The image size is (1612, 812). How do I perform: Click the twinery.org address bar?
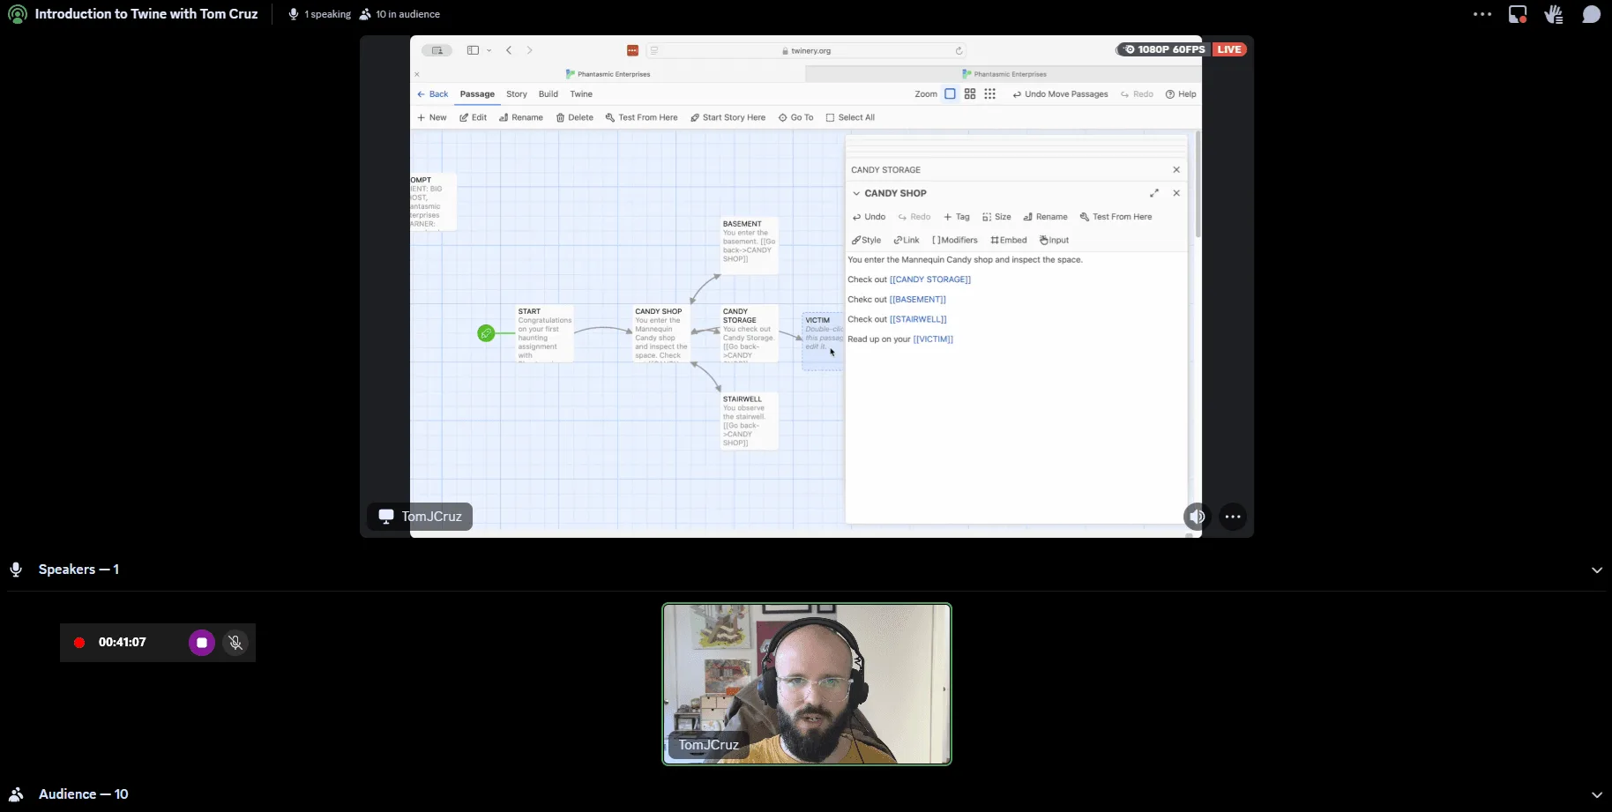click(x=806, y=50)
